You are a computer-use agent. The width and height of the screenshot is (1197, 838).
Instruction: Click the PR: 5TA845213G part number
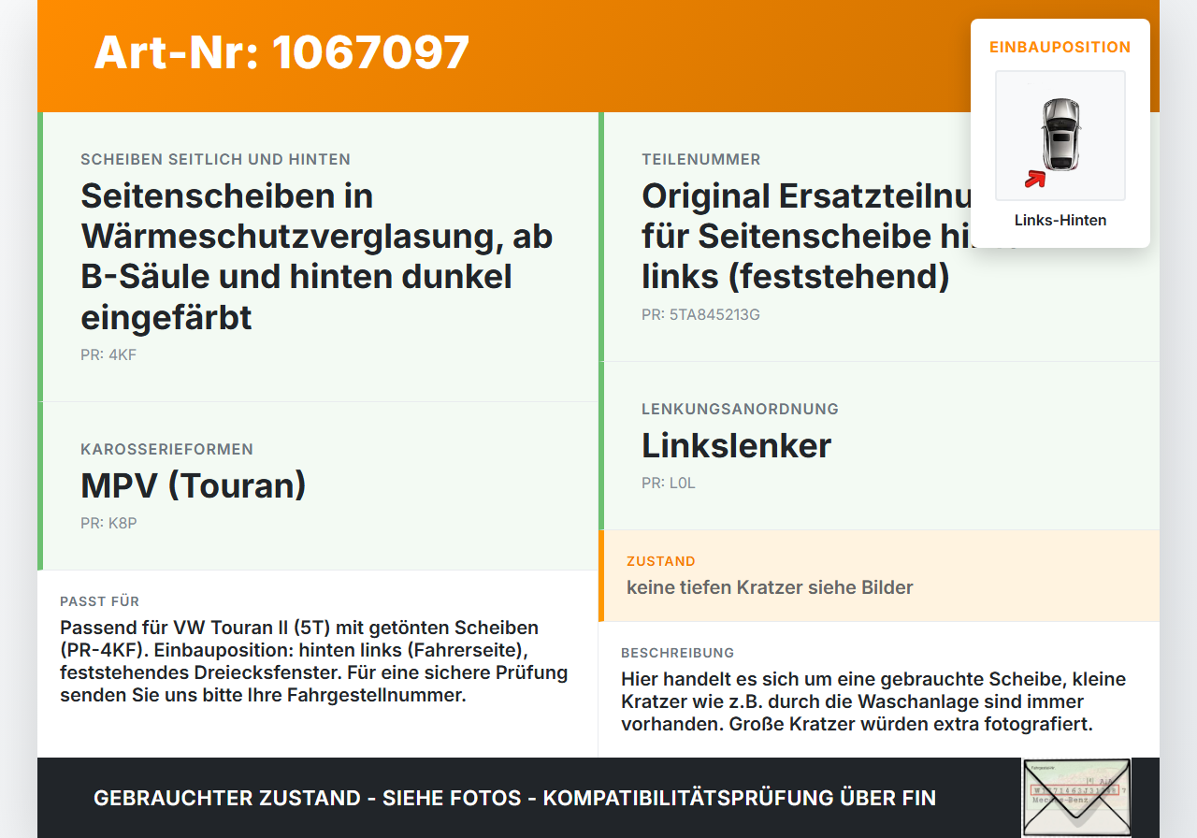700,315
